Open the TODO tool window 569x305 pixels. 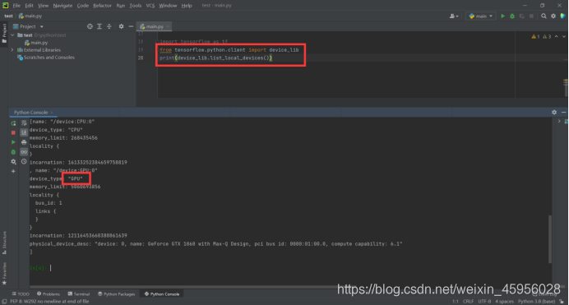(x=21, y=293)
